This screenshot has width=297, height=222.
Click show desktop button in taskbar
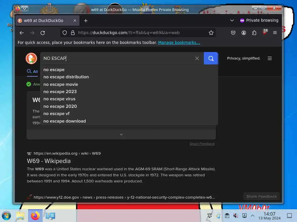289,216
